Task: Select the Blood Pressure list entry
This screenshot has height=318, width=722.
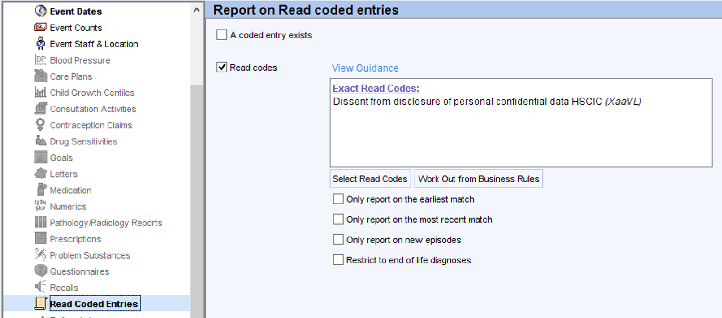Action: tap(80, 60)
